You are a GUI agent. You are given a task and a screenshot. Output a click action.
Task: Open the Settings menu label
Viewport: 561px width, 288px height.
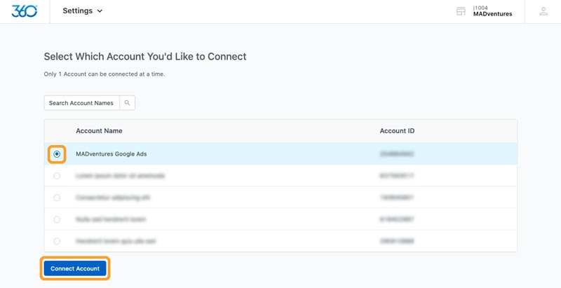pyautogui.click(x=78, y=11)
